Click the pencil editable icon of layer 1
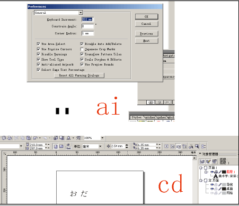Screen dimensions: 239x206 [x=220, y=172]
